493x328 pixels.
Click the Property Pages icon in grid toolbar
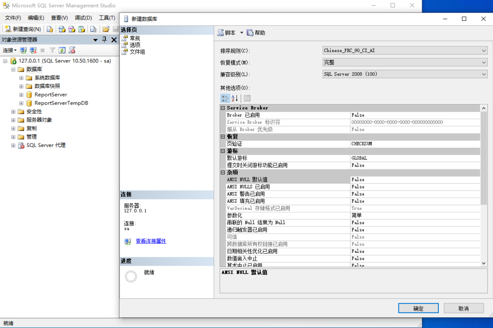pos(247,98)
